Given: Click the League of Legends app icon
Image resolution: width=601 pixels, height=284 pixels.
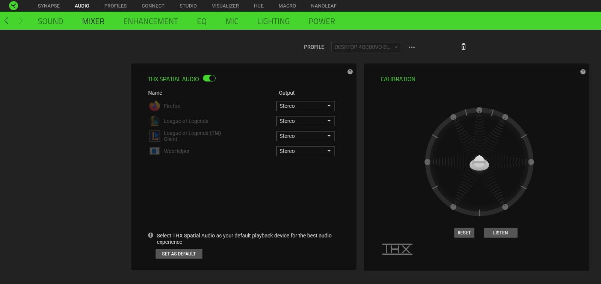Looking at the screenshot, I should (x=154, y=121).
